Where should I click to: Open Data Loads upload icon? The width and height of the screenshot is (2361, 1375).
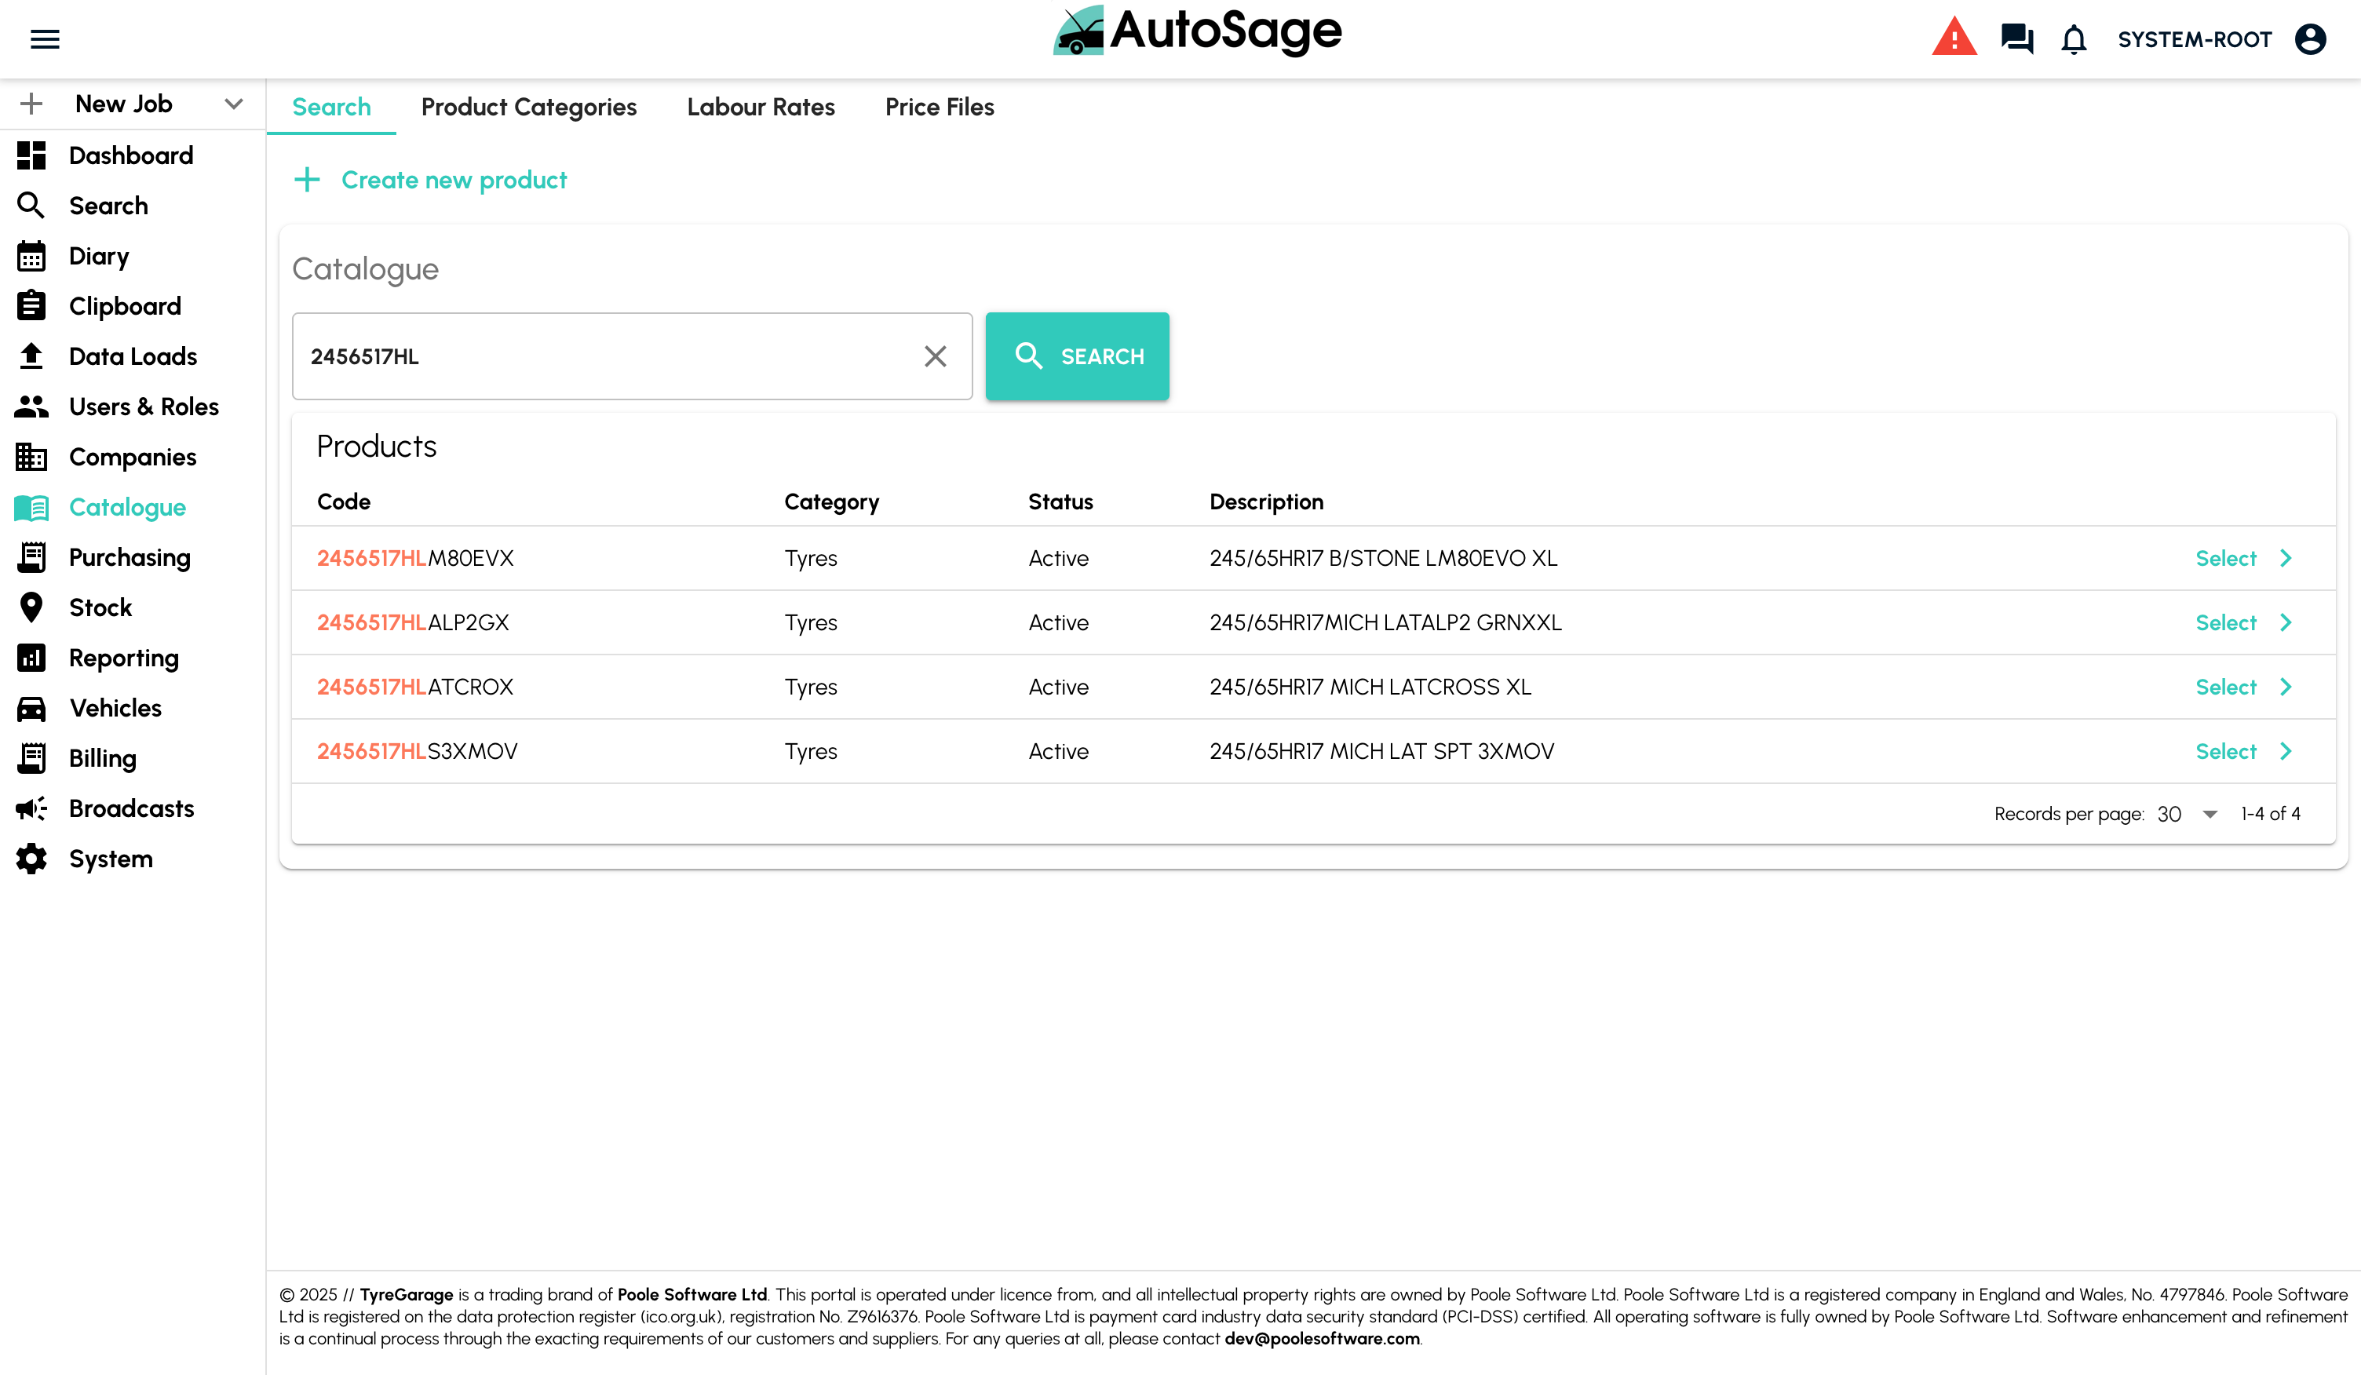[x=31, y=356]
